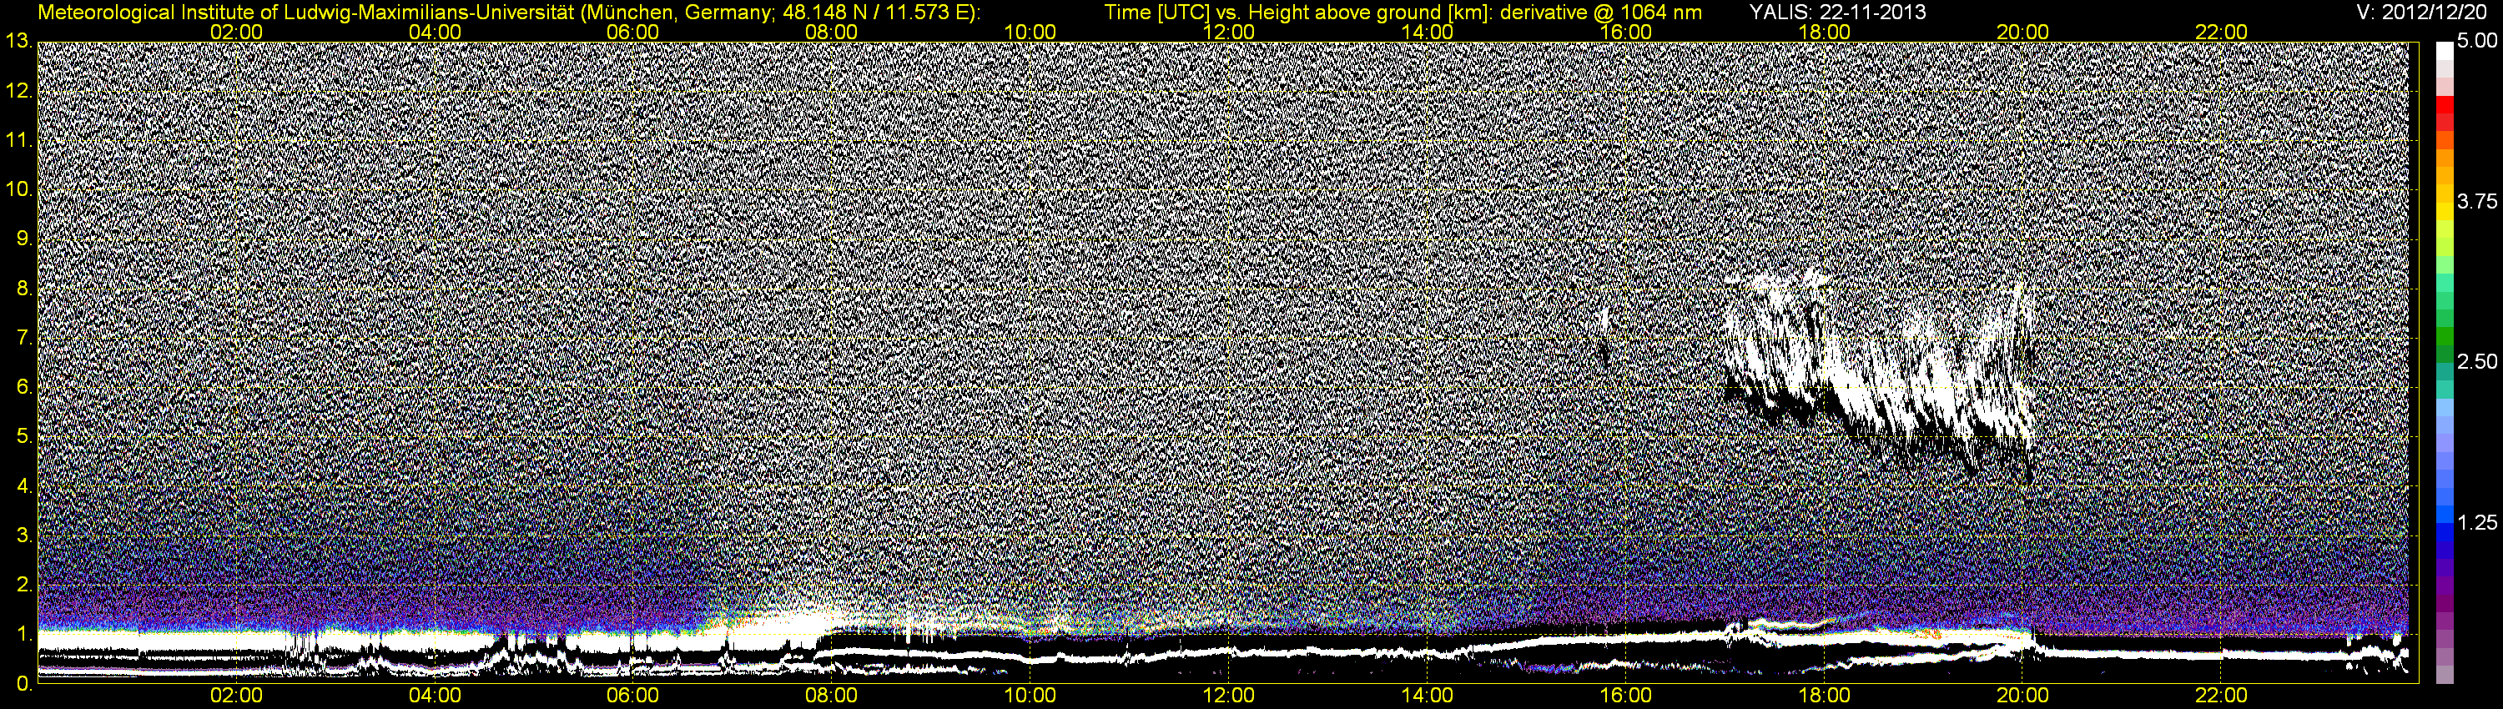The height and width of the screenshot is (709, 2503).
Task: Click the 10:00 label on the top time axis
Action: coord(1030,32)
